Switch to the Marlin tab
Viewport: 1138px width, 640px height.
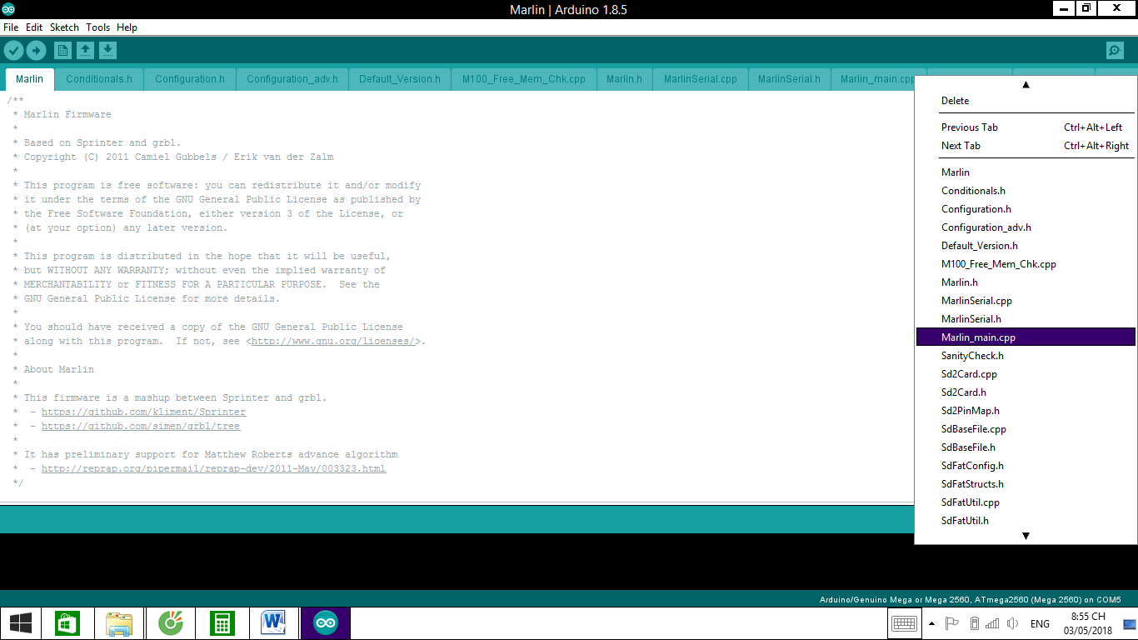tap(30, 79)
